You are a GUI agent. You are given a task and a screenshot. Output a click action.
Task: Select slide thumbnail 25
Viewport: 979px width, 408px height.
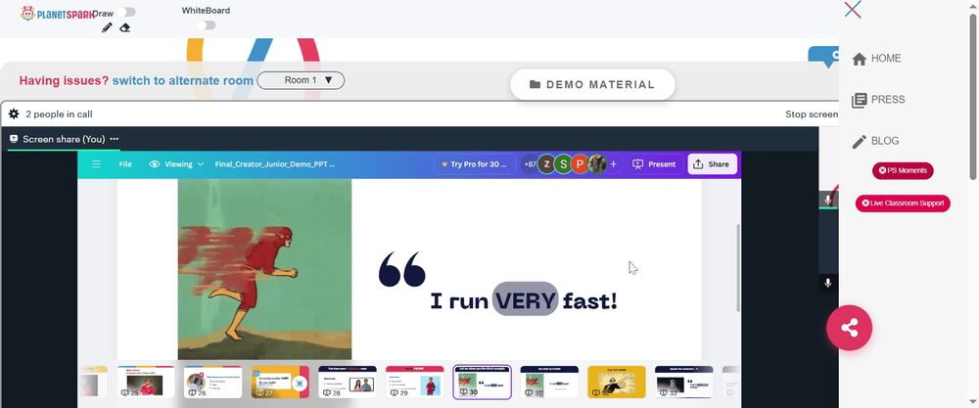[145, 382]
